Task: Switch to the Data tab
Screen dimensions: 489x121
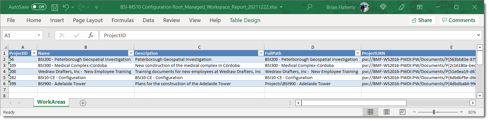Action: (148, 20)
